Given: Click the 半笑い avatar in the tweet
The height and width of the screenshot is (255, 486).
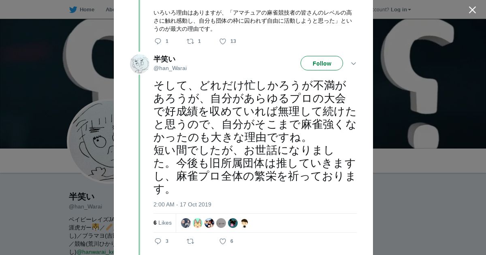Looking at the screenshot, I should tap(140, 64).
